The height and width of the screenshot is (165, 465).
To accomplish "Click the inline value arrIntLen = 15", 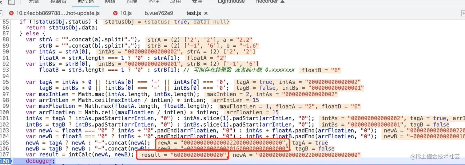I will pyautogui.click(x=236, y=100).
